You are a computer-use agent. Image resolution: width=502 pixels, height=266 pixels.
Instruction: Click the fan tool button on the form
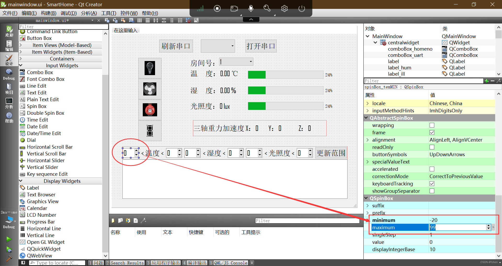[150, 89]
